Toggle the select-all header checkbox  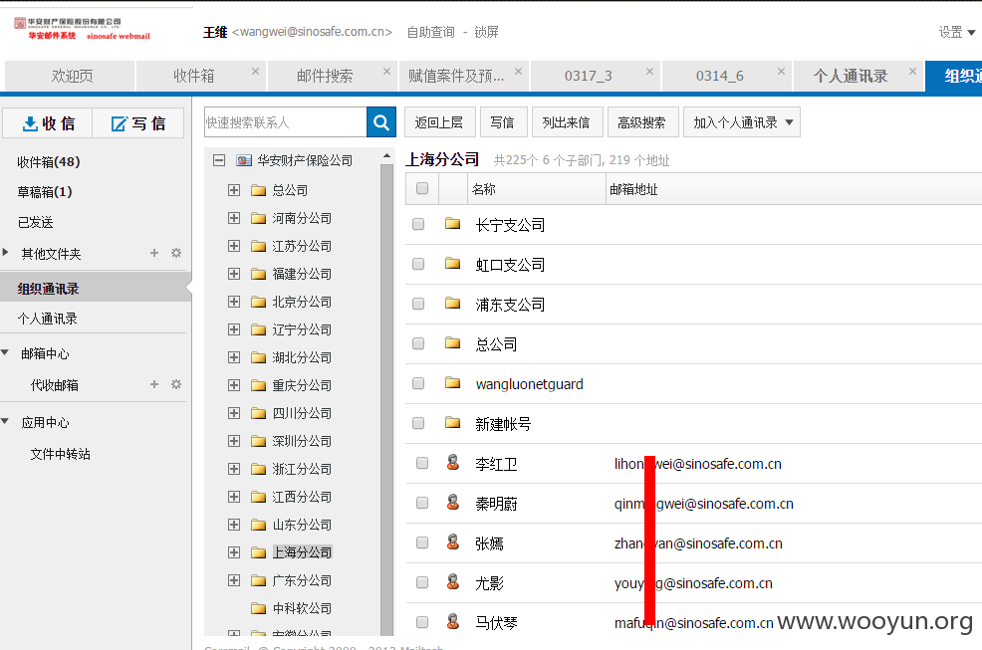[422, 188]
